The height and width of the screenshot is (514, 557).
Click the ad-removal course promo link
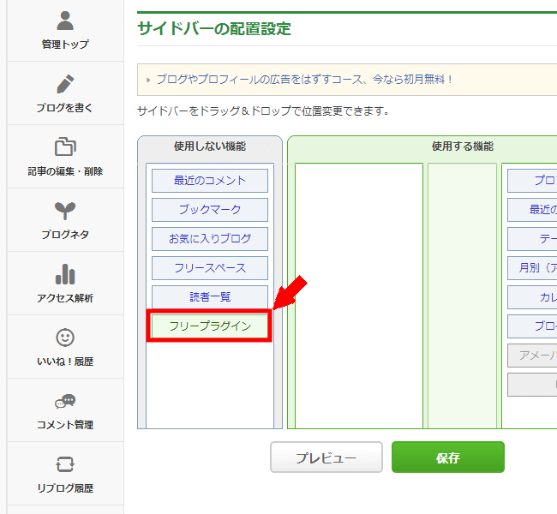coord(304,79)
